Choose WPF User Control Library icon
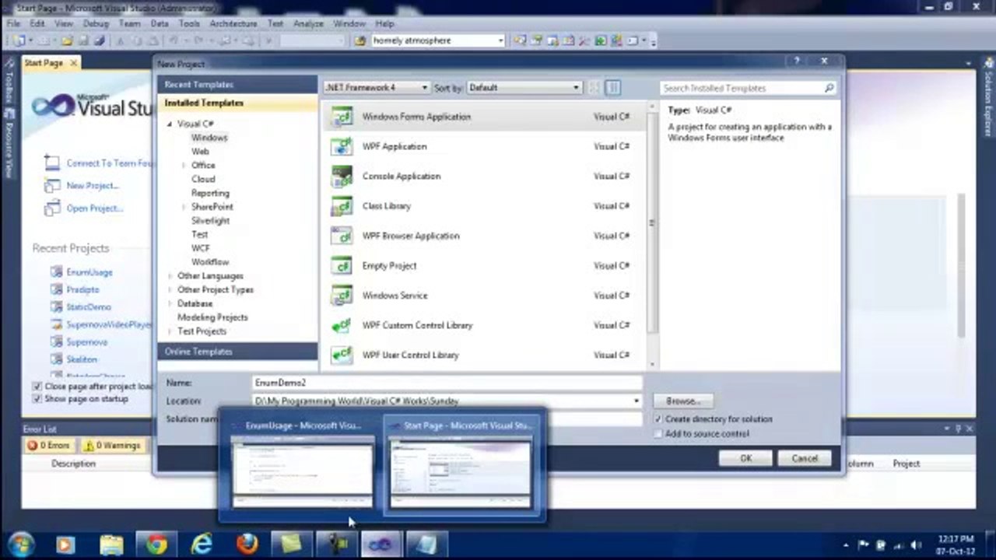The width and height of the screenshot is (996, 560). tap(342, 355)
